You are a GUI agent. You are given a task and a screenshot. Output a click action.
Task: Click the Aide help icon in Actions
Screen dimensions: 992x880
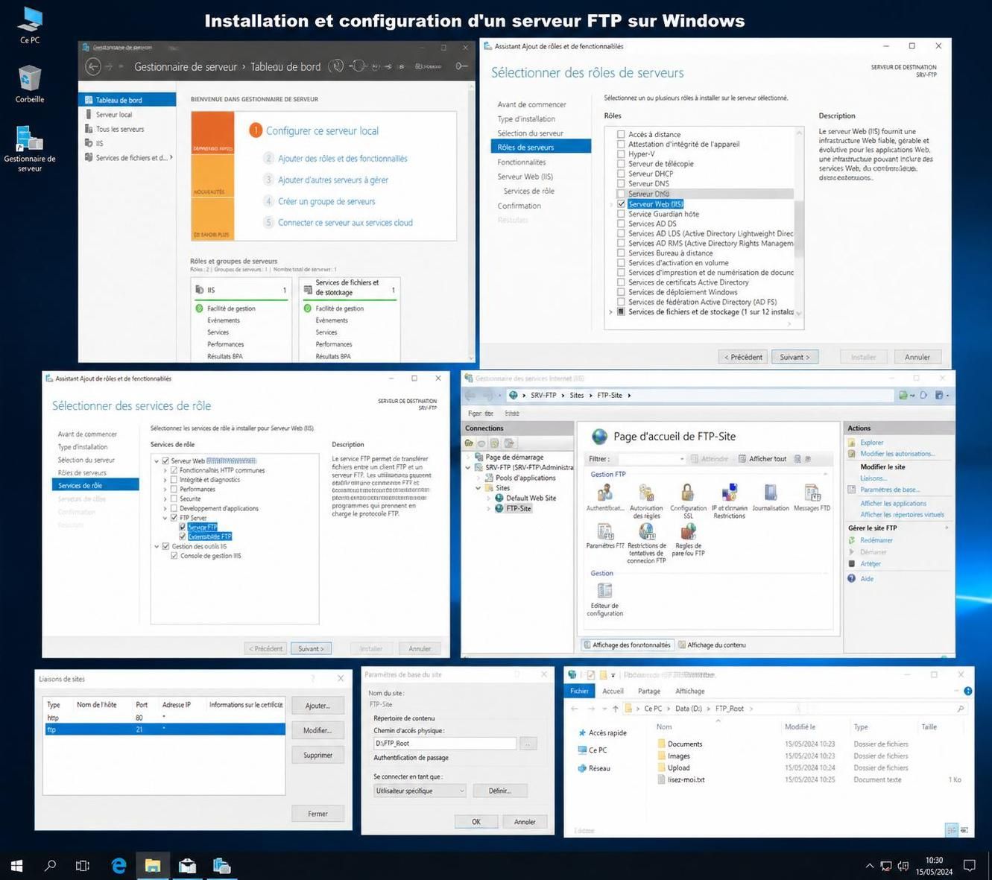click(852, 578)
